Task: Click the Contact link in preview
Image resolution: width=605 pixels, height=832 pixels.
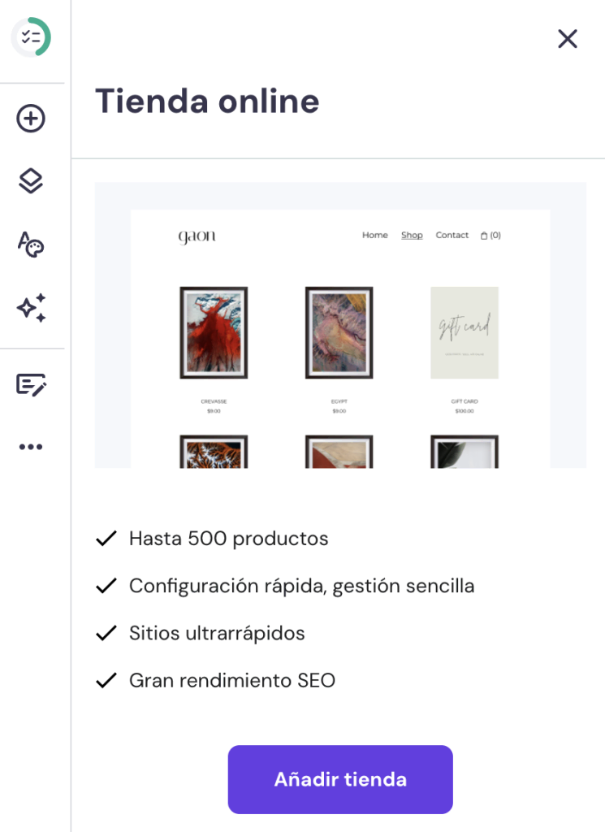Action: coord(452,236)
